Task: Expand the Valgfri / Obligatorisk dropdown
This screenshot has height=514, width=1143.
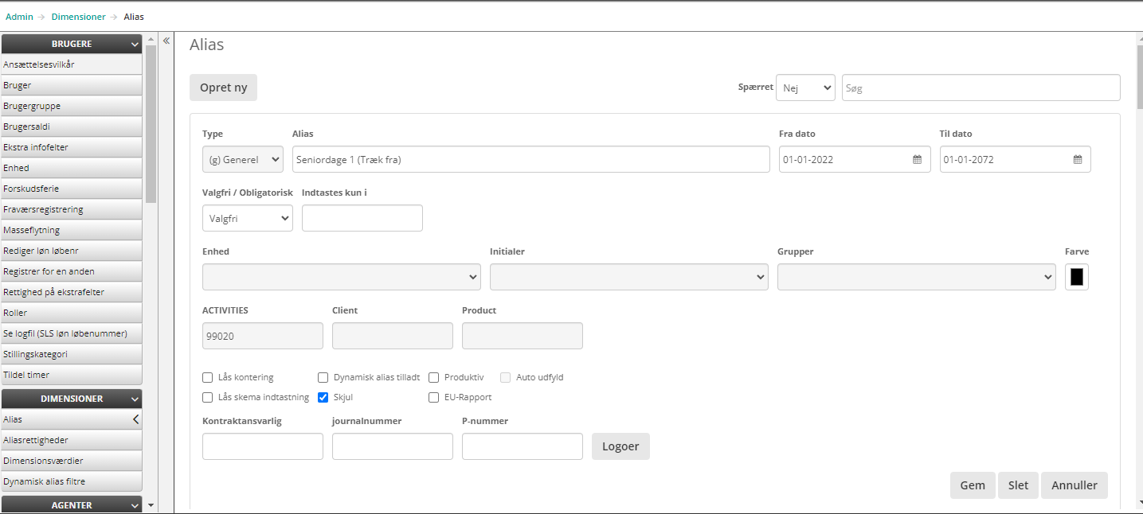Action: 247,218
